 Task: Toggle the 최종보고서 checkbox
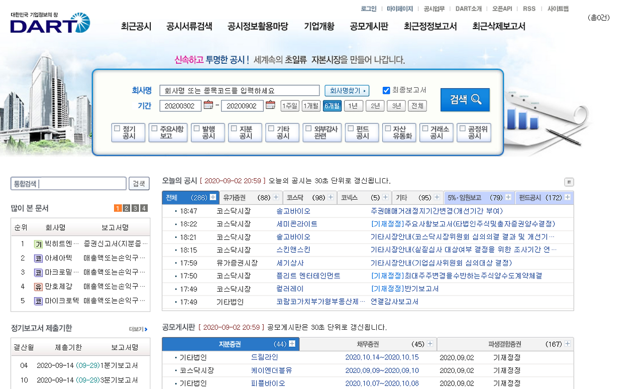[x=386, y=90]
